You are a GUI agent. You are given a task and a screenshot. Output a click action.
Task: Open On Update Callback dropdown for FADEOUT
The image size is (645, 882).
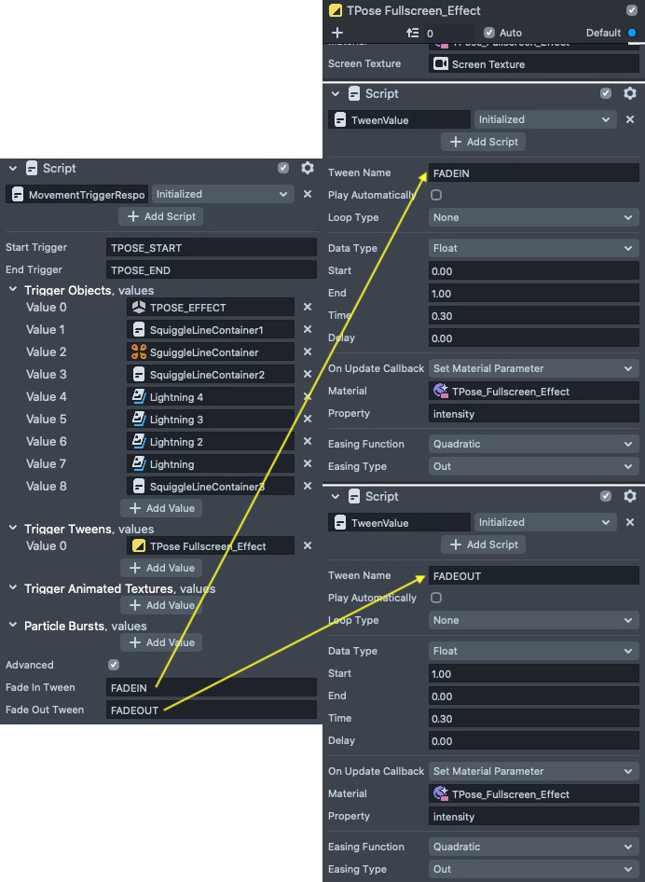[533, 771]
